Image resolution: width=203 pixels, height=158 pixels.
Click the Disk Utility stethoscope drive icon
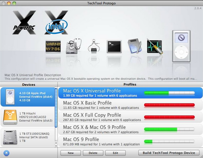click(x=73, y=46)
